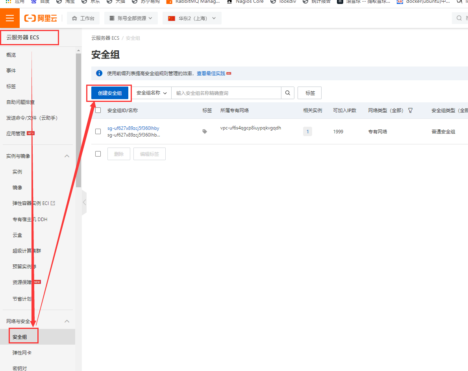Image resolution: width=468 pixels, height=371 pixels.
Task: Open 预留实例券 in the sidebar
Action: pyautogui.click(x=24, y=267)
